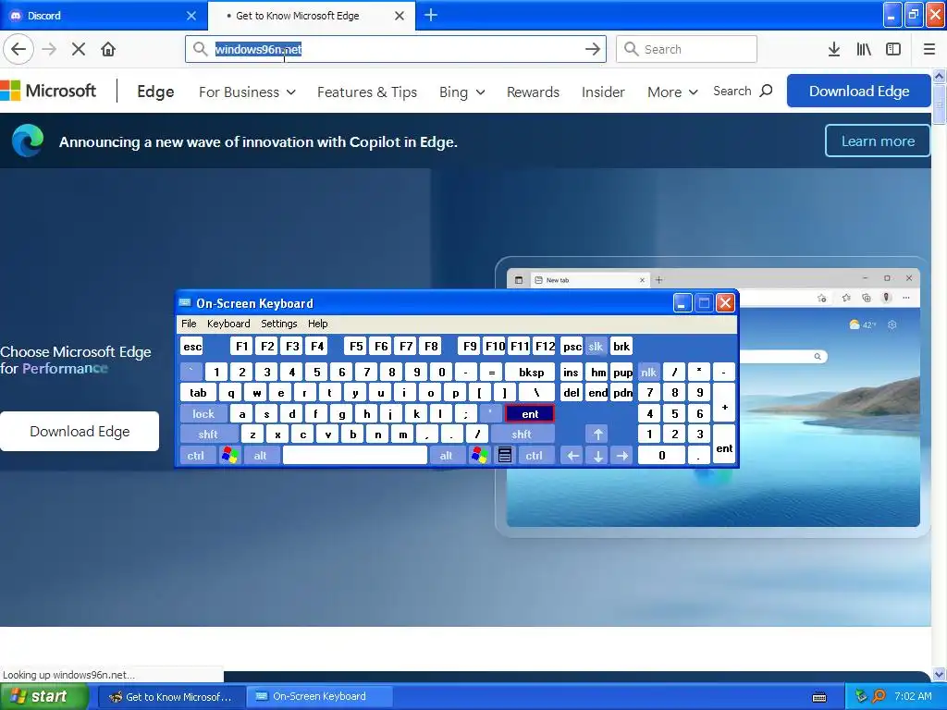Select On-Screen Keyboard taskbar button
The image size is (947, 710).
pos(319,697)
